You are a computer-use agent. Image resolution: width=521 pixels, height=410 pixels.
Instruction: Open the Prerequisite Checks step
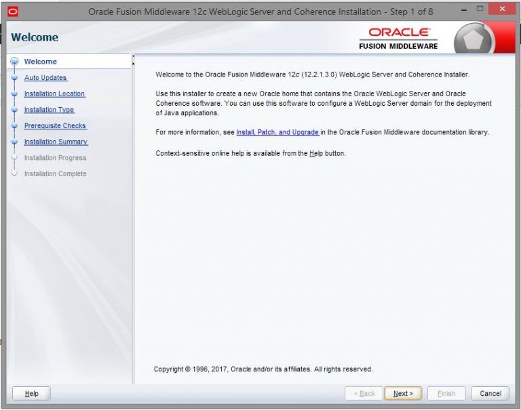(x=55, y=126)
